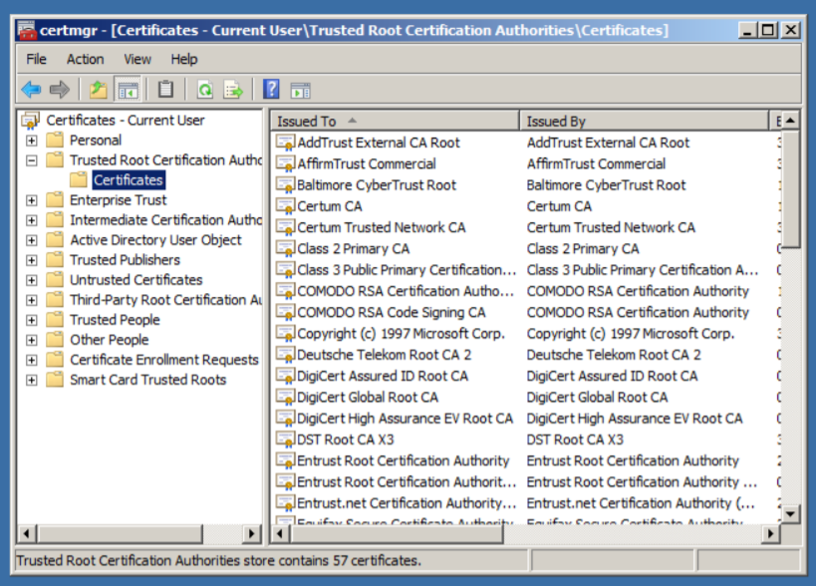Click the Trusted Publishers folder icon

[55, 259]
